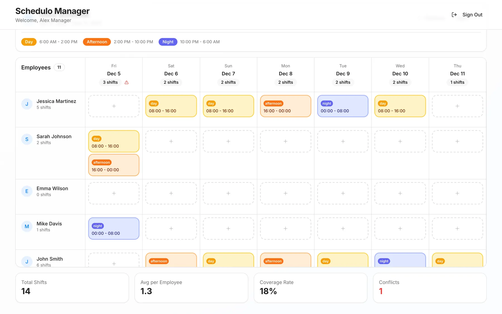Add a shift for Emma Wilson on Dec 6

coord(171,193)
